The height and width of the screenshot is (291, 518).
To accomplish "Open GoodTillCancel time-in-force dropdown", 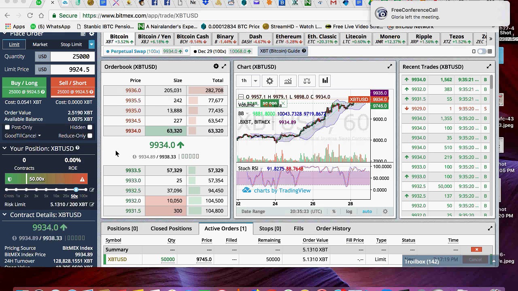I will [23, 136].
